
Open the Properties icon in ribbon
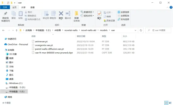(99, 15)
